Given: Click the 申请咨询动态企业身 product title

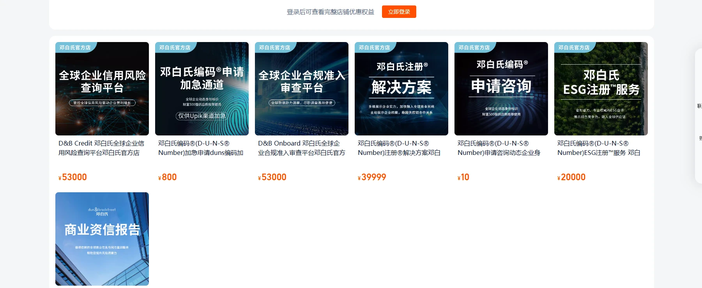Looking at the screenshot, I should [x=499, y=148].
